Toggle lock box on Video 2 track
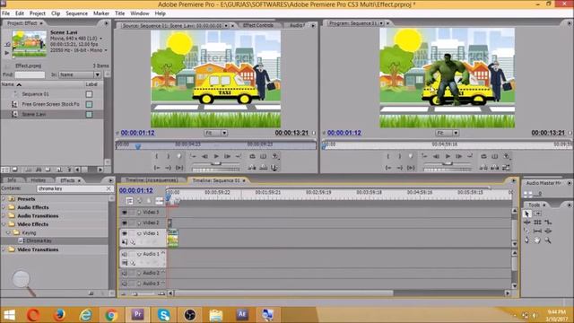574x323 pixels. (x=132, y=223)
